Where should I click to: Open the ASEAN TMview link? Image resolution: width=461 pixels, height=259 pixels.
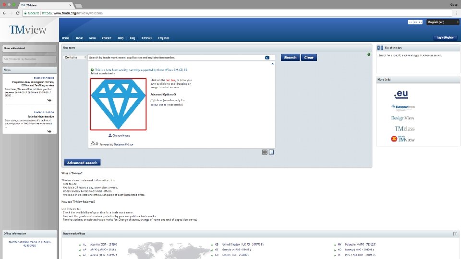402,139
